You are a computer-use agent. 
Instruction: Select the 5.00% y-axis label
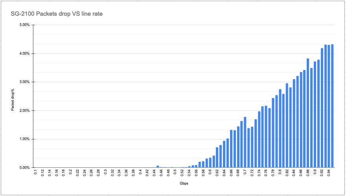(x=24, y=25)
